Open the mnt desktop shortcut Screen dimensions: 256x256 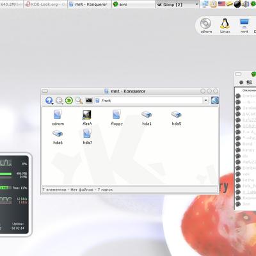pos(244,26)
